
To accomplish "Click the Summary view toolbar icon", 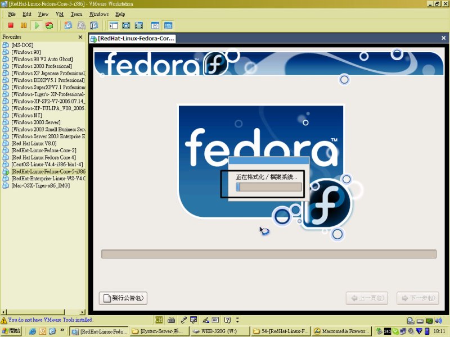I will click(x=155, y=25).
